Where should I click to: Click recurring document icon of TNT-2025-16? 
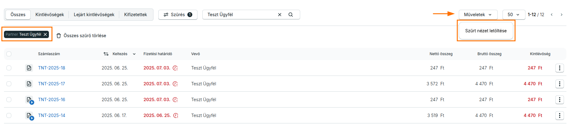[29, 100]
